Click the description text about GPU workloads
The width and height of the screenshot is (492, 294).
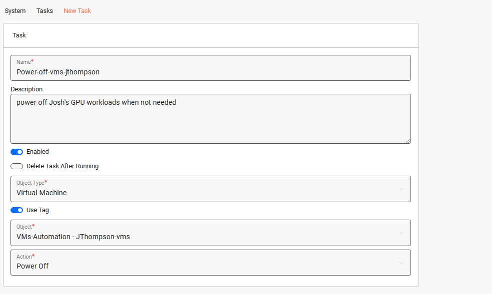(x=95, y=102)
